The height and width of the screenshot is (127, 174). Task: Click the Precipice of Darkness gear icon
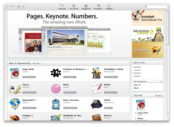56,73
